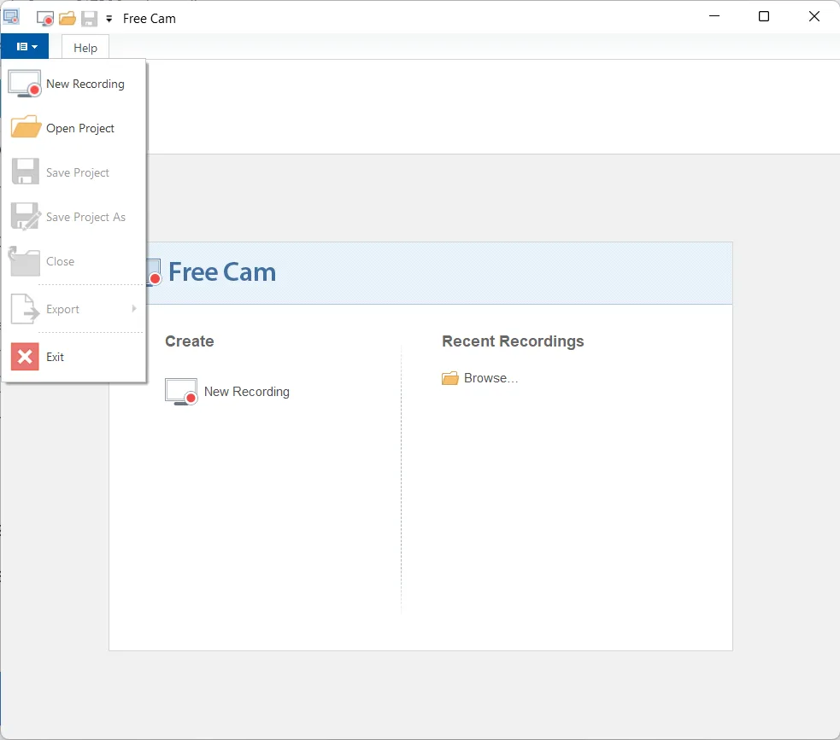
Task: Click the New Recording icon on the quick access toolbar
Action: tap(44, 18)
